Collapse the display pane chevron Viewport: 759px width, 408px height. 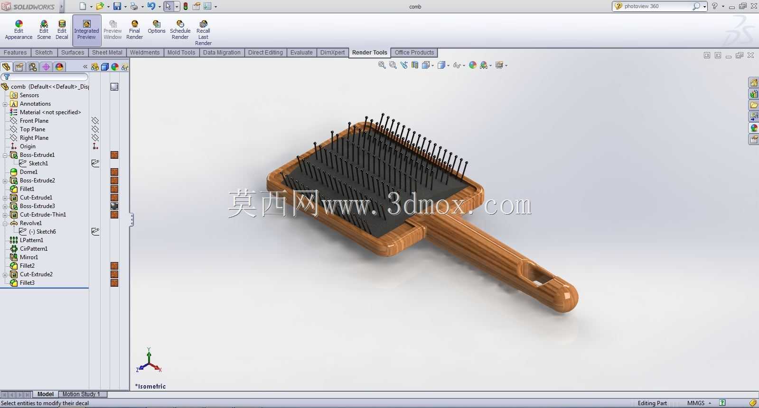pyautogui.click(x=85, y=67)
